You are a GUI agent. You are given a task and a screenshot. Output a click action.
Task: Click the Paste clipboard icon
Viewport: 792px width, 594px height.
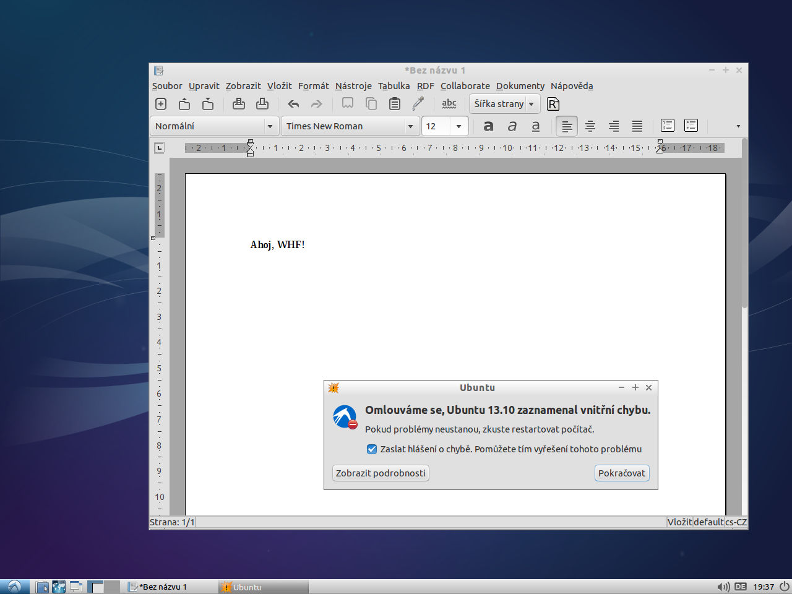[395, 104]
